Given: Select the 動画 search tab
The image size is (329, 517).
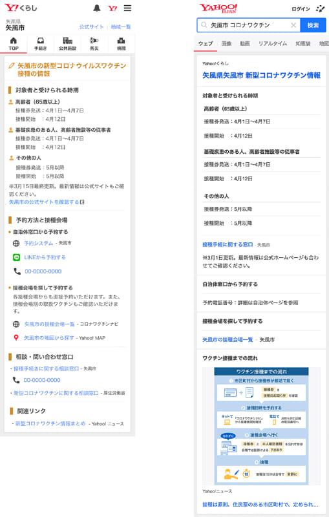Looking at the screenshot, I should point(244,43).
